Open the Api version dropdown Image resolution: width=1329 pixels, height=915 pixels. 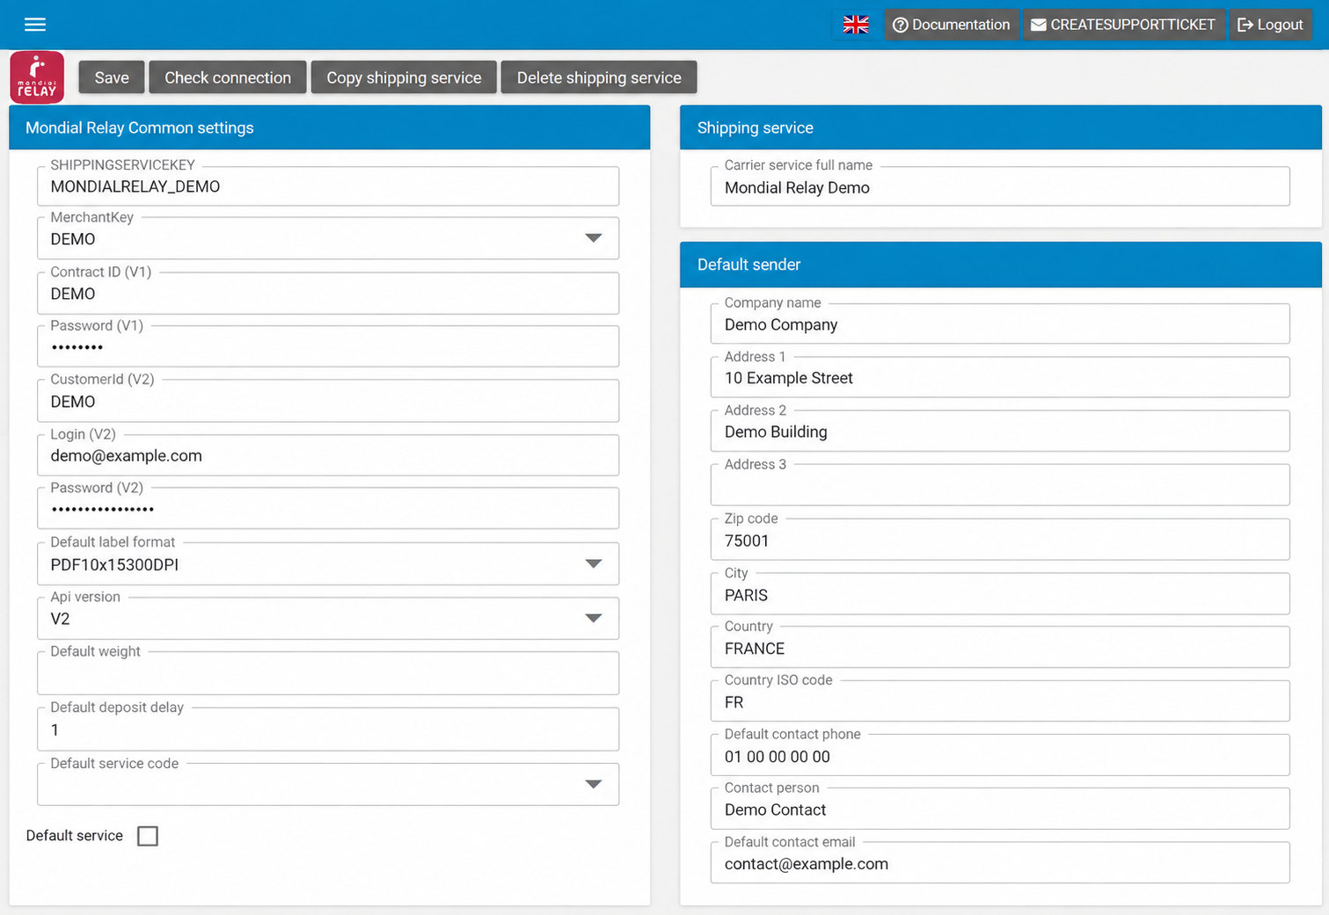(594, 619)
